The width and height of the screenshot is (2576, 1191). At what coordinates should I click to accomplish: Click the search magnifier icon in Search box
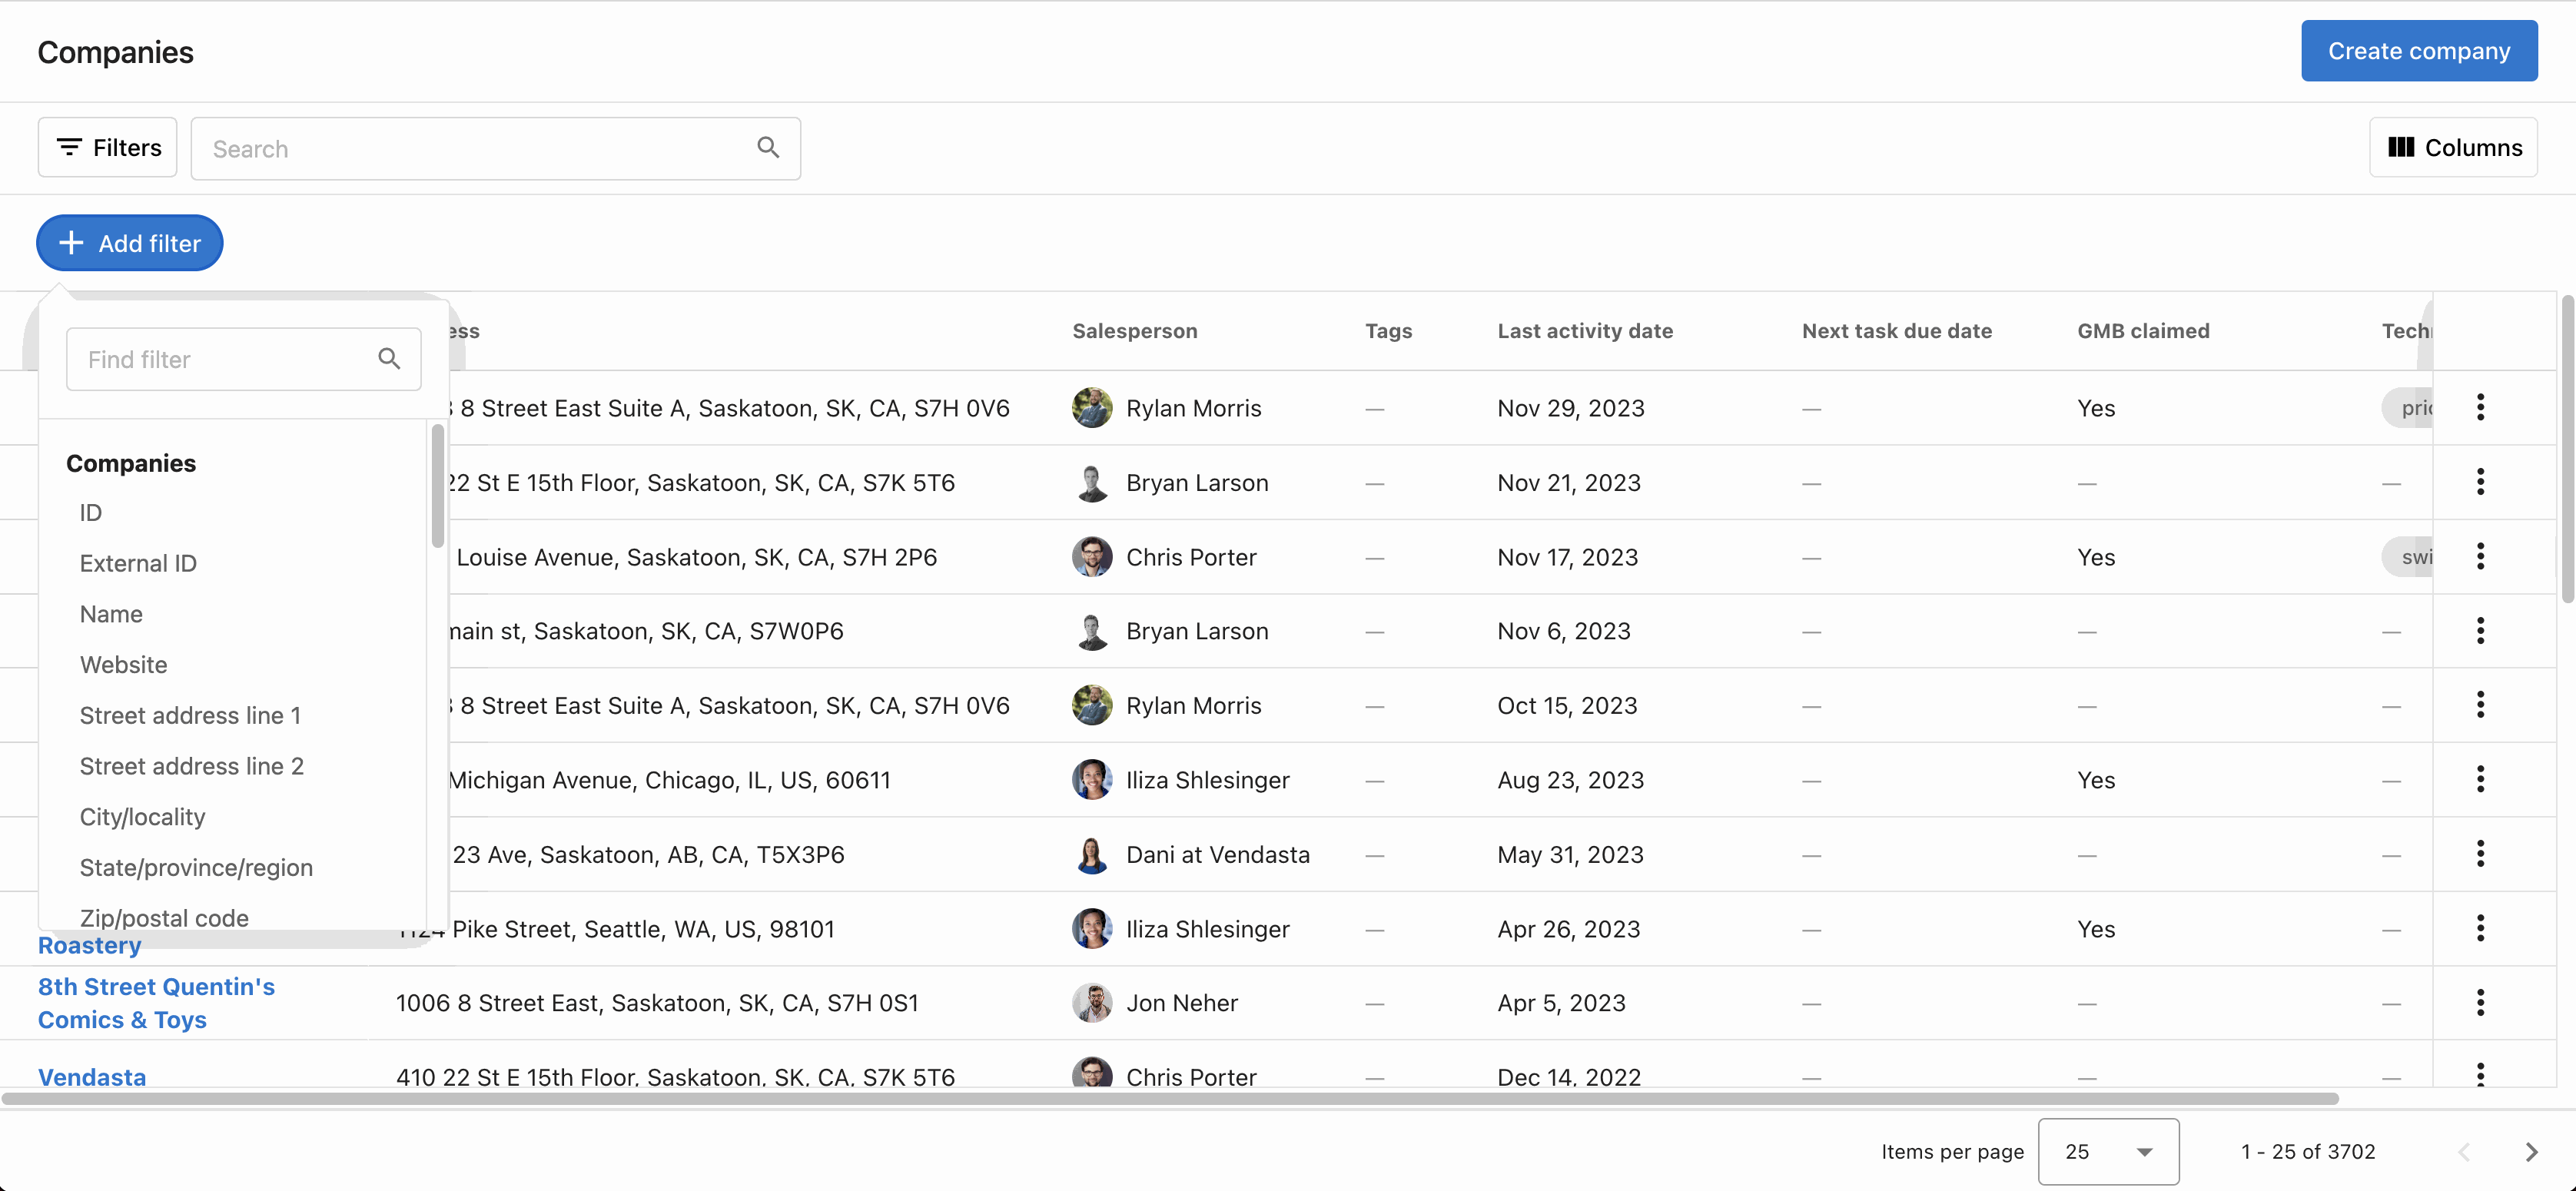click(x=767, y=148)
